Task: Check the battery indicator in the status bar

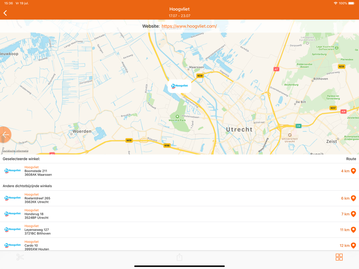Action: (x=351, y=3)
